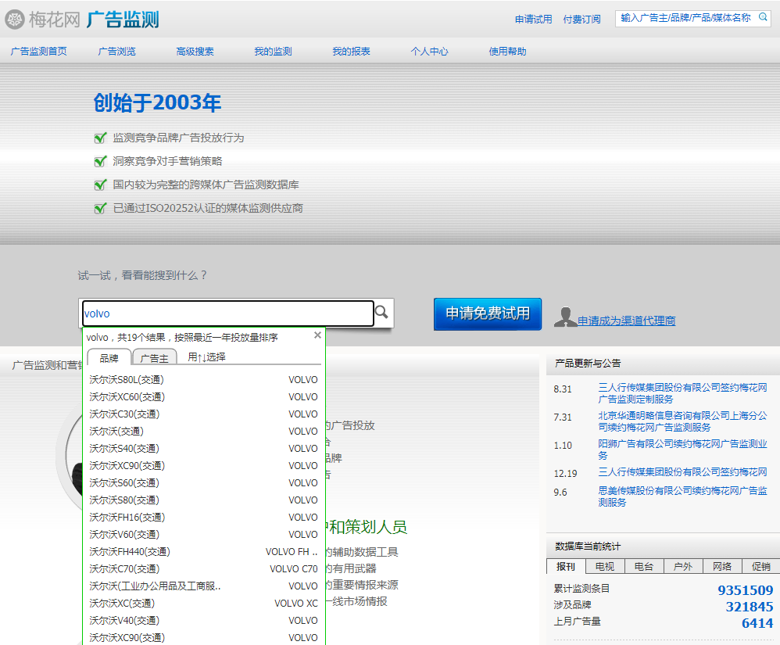Click the magnifier button beside volvo search box

(381, 312)
